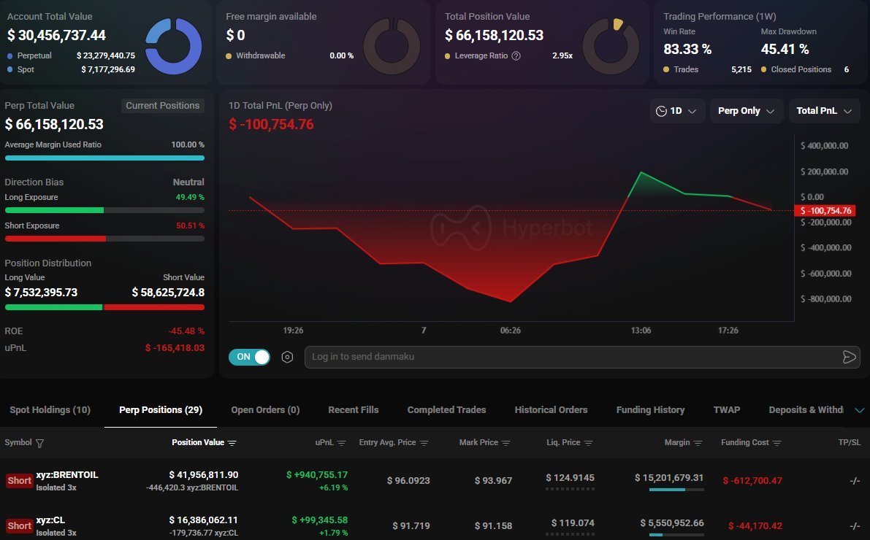
Task: Click the Leverage Ratio help question-mark icon
Action: [x=516, y=55]
